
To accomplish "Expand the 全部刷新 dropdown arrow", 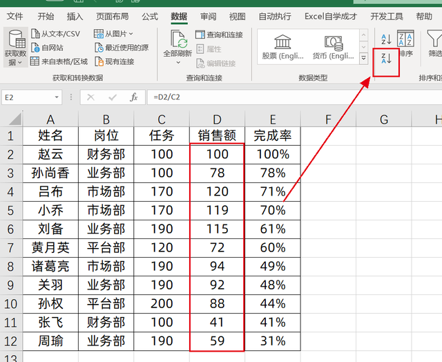I will (178, 63).
